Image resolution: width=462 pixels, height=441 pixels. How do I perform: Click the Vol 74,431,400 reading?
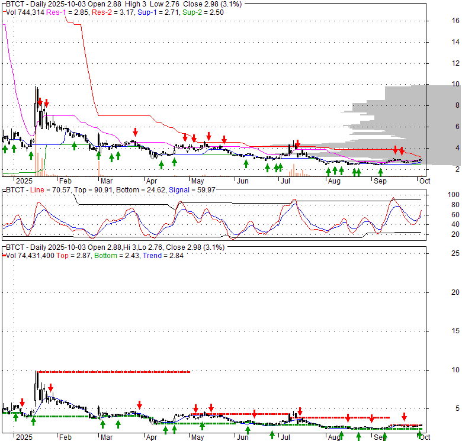pos(30,256)
